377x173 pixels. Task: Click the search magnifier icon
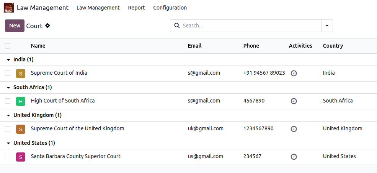[x=177, y=26]
